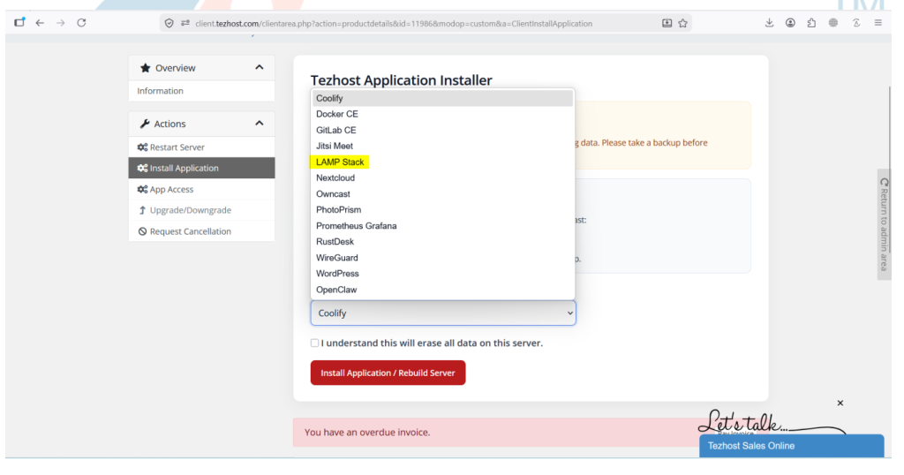Open Upgrade/Downgrade sidebar item

[201, 210]
